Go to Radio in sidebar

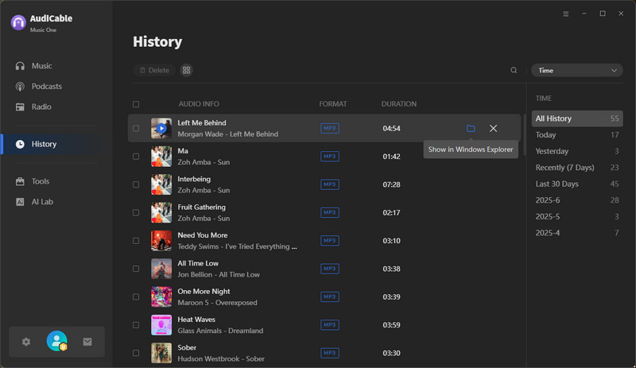[x=41, y=107]
